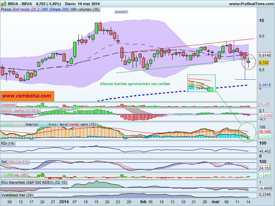Select the cero (15) series label

pos(88,124)
